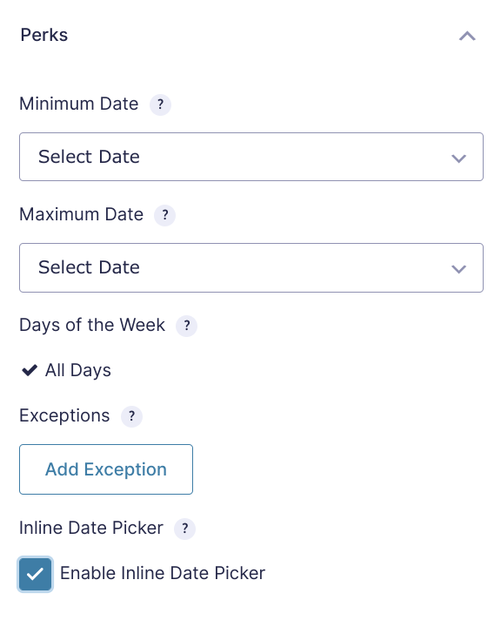Click the Minimum Date dropdown chevron arrow
This screenshot has height=627, width=501.
(x=458, y=158)
